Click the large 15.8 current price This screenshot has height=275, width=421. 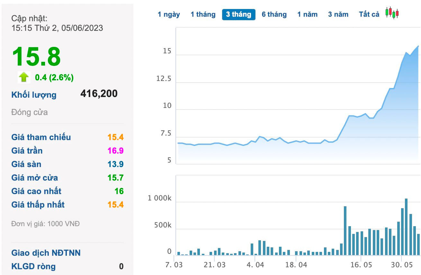36,57
